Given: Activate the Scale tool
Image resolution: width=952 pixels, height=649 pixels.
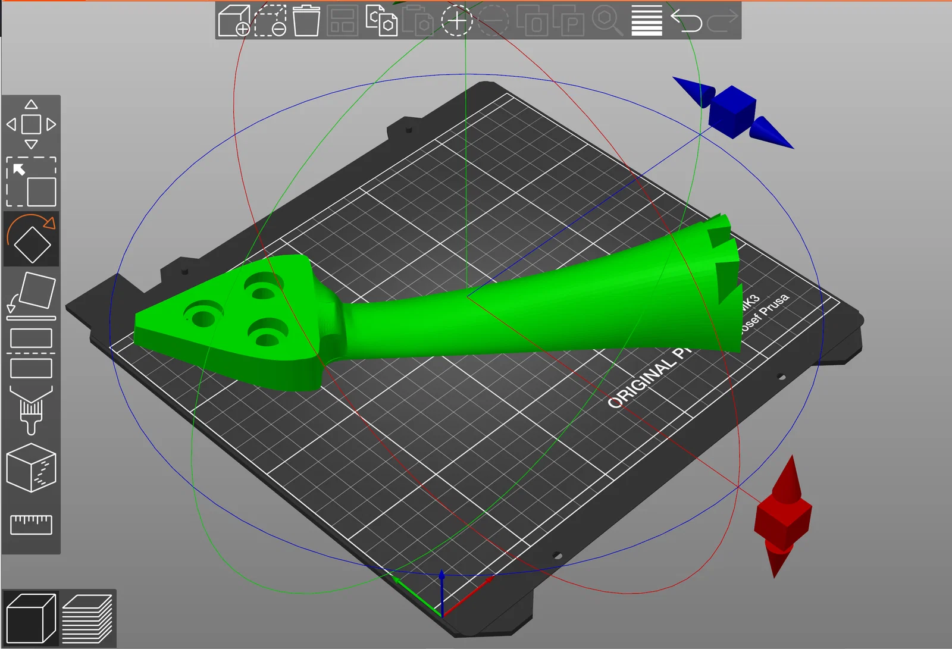Looking at the screenshot, I should 31,182.
